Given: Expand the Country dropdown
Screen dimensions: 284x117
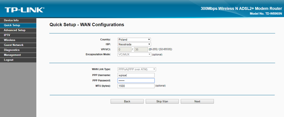Looking at the screenshot, I should [134, 40].
